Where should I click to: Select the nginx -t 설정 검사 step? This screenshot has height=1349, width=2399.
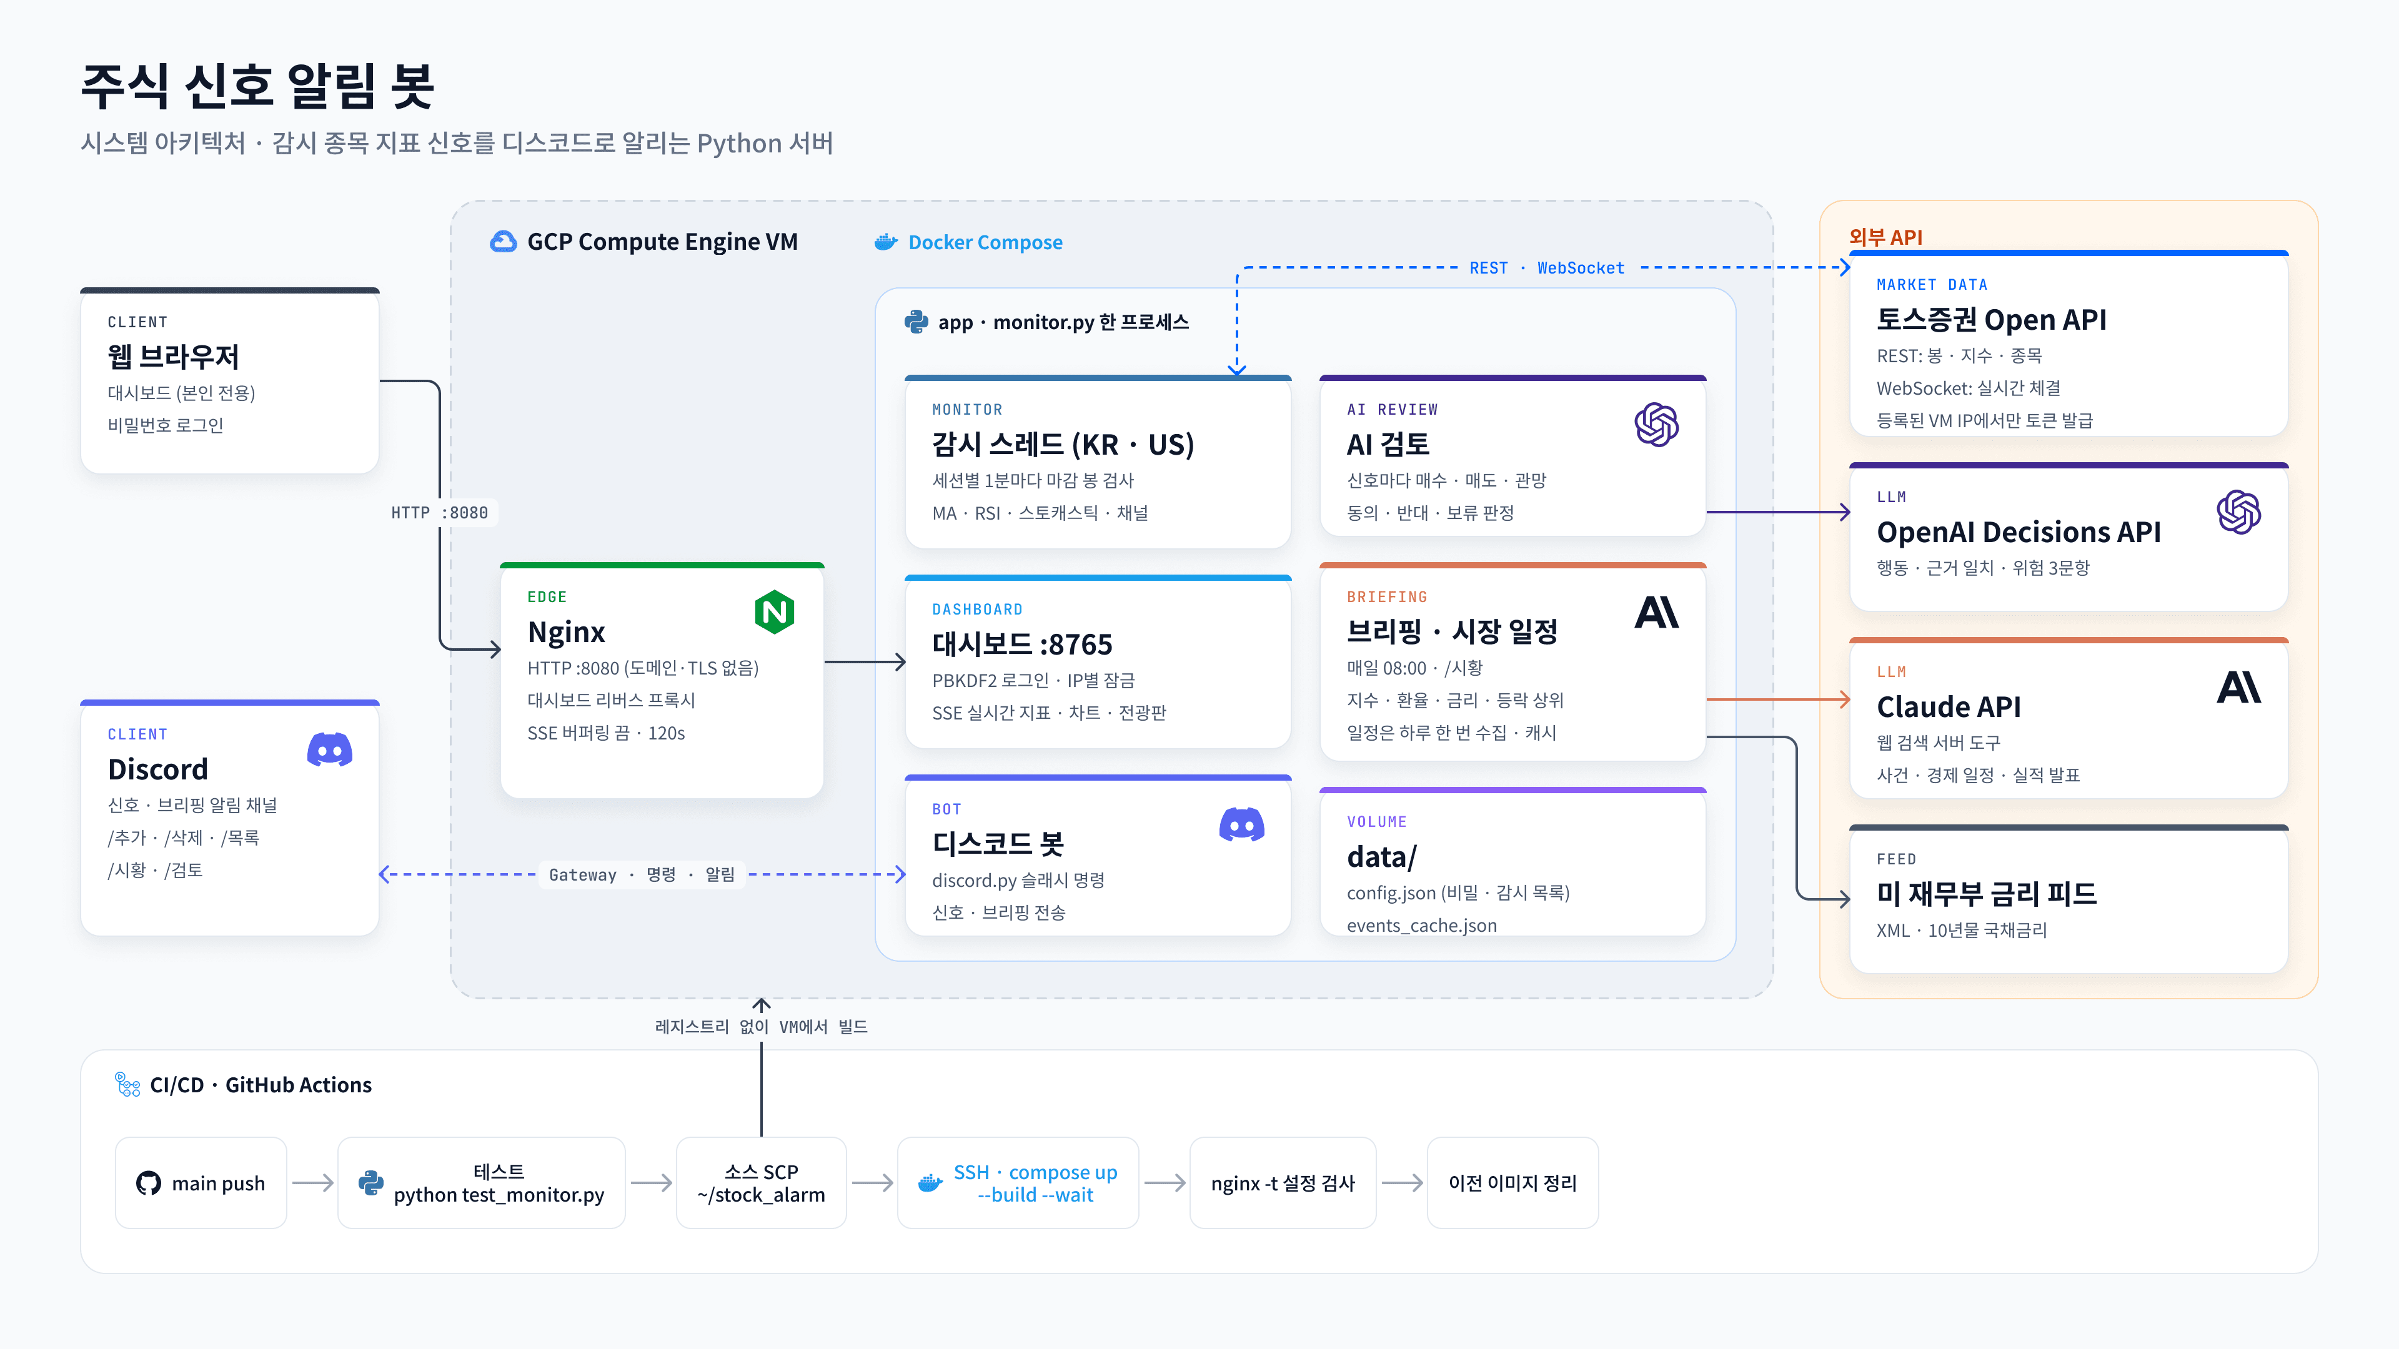(x=1283, y=1183)
